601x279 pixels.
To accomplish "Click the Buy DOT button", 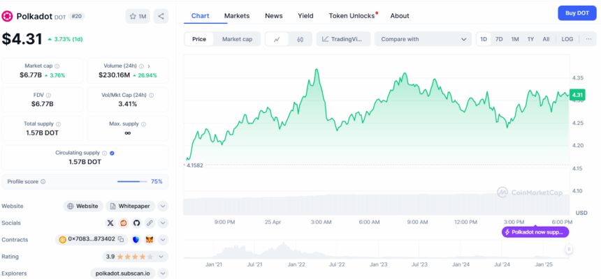I will 577,13.
